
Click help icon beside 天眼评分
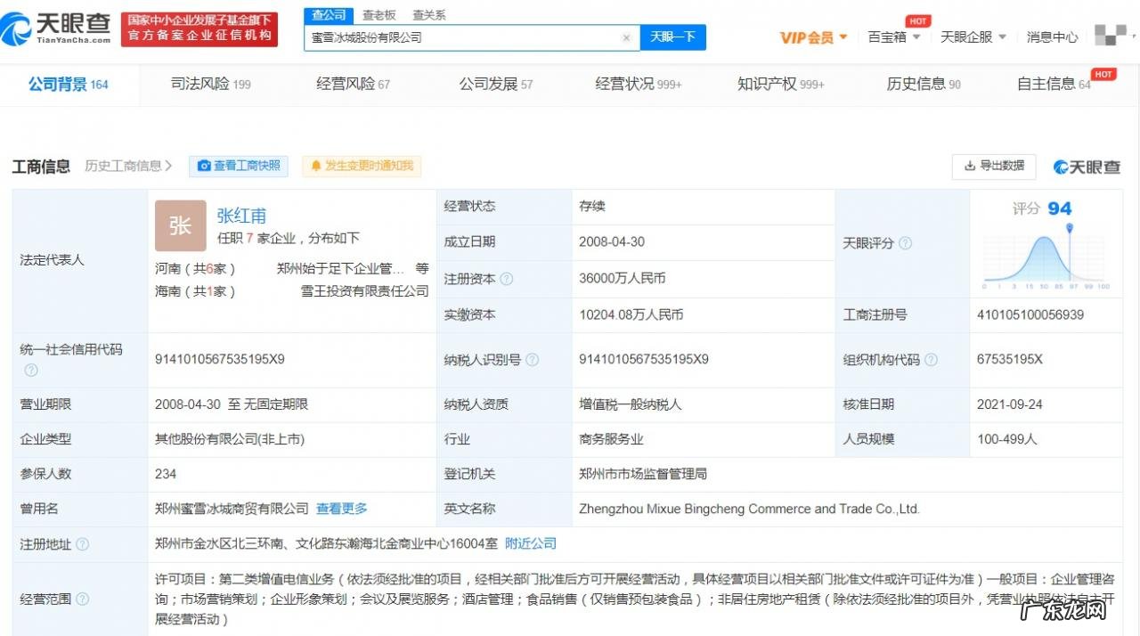point(905,243)
